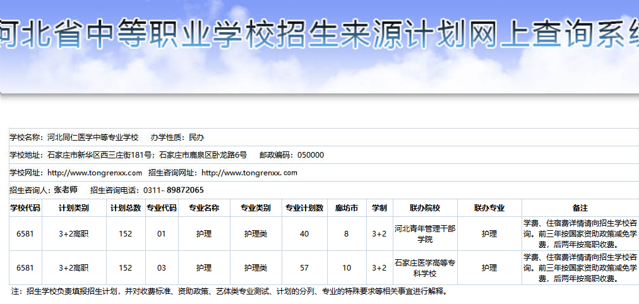Click the 联办专业 column header
639x304 pixels.
489,208
